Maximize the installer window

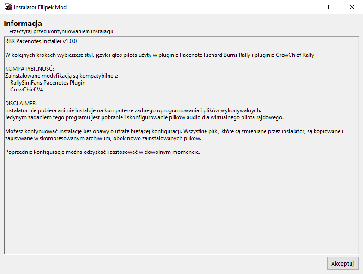click(331, 7)
